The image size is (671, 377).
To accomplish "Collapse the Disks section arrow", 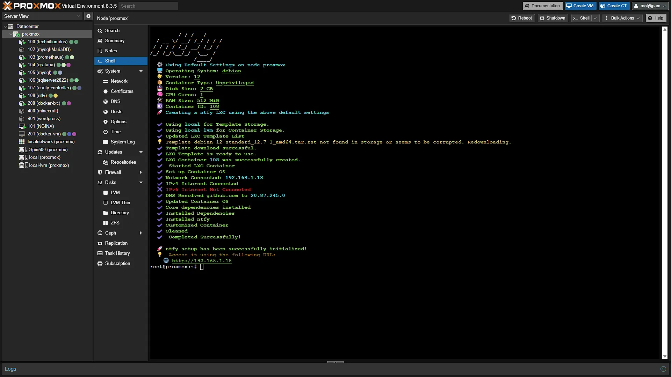I will [x=141, y=183].
